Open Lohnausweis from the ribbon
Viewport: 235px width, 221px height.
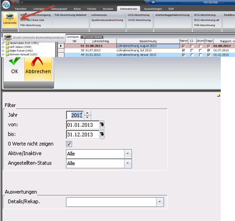click(x=99, y=15)
